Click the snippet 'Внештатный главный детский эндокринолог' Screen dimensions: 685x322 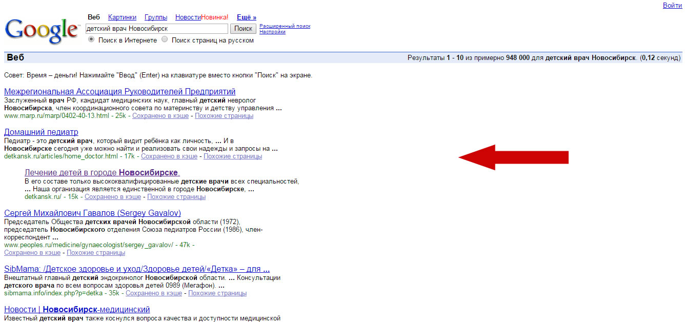click(x=74, y=278)
